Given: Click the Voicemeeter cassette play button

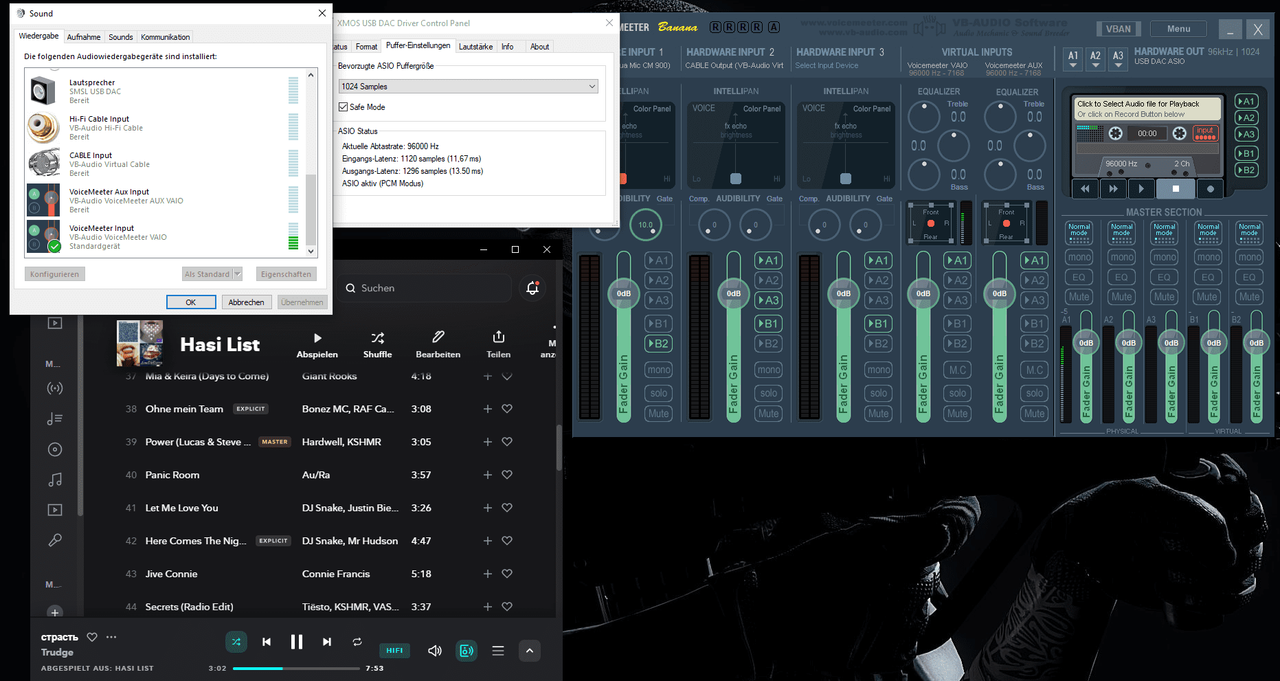Looking at the screenshot, I should (x=1141, y=188).
